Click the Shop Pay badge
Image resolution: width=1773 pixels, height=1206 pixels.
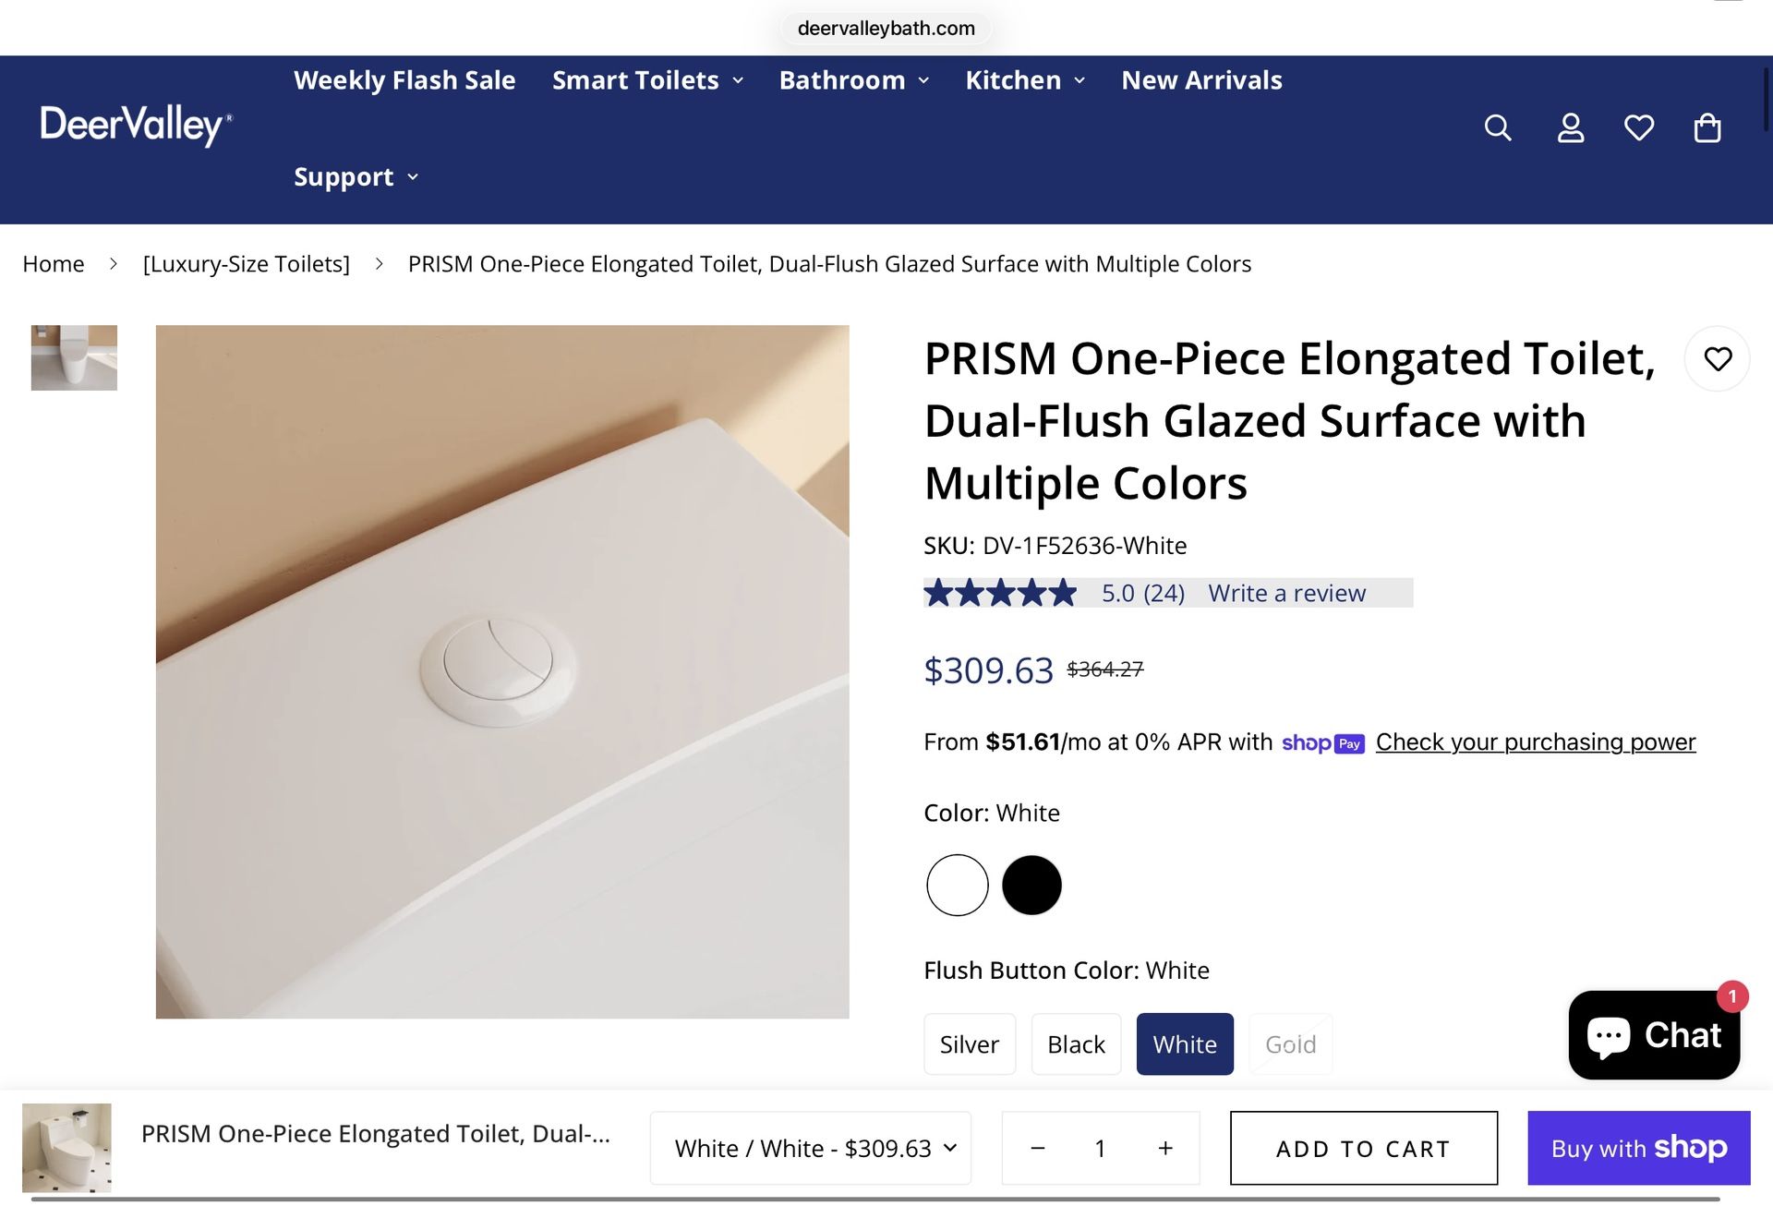pos(1322,742)
